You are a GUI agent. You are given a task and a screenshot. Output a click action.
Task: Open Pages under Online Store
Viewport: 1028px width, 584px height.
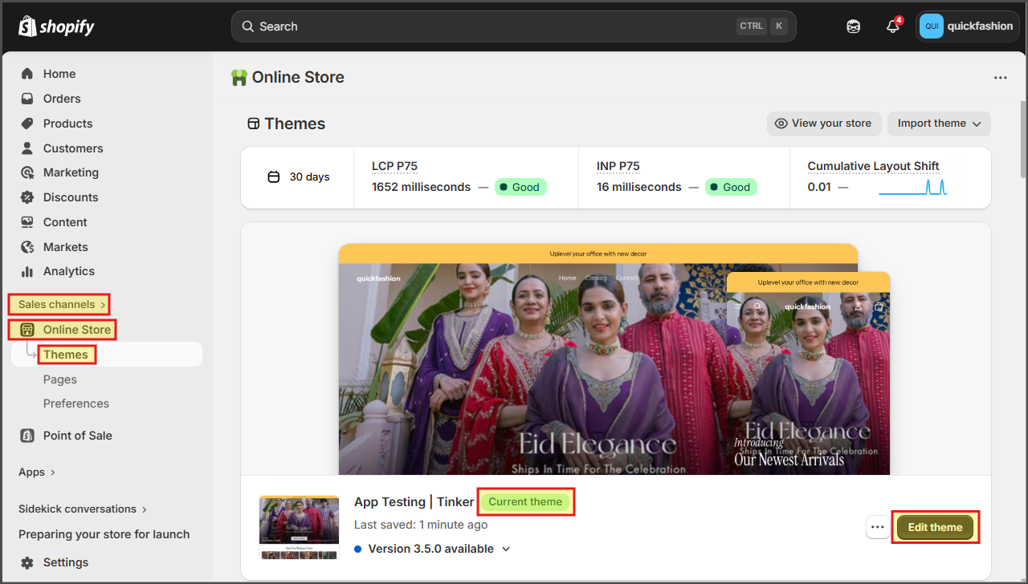click(x=60, y=379)
